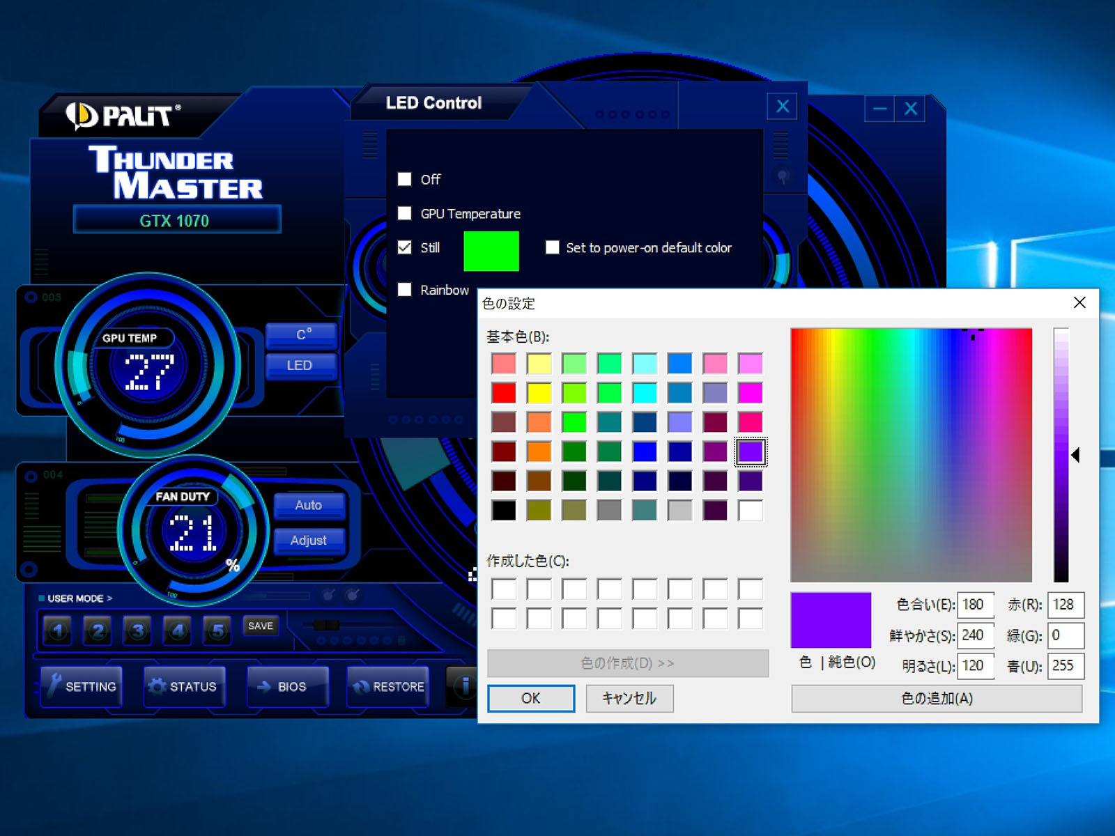This screenshot has height=836, width=1115.
Task: Click the hue 色合い(E) input field
Action: (976, 605)
